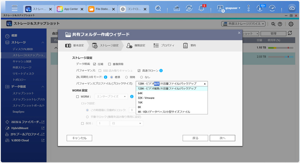Viewport: 300px width, 163px height.
Task: Click the Storage & Snapshots settings gear
Action: click(x=291, y=24)
